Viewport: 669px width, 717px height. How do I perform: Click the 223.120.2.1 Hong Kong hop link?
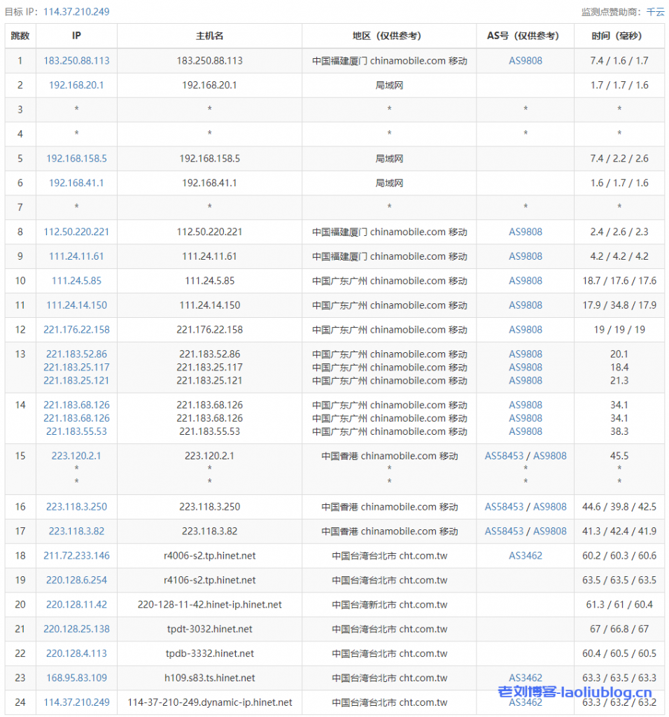pos(76,456)
